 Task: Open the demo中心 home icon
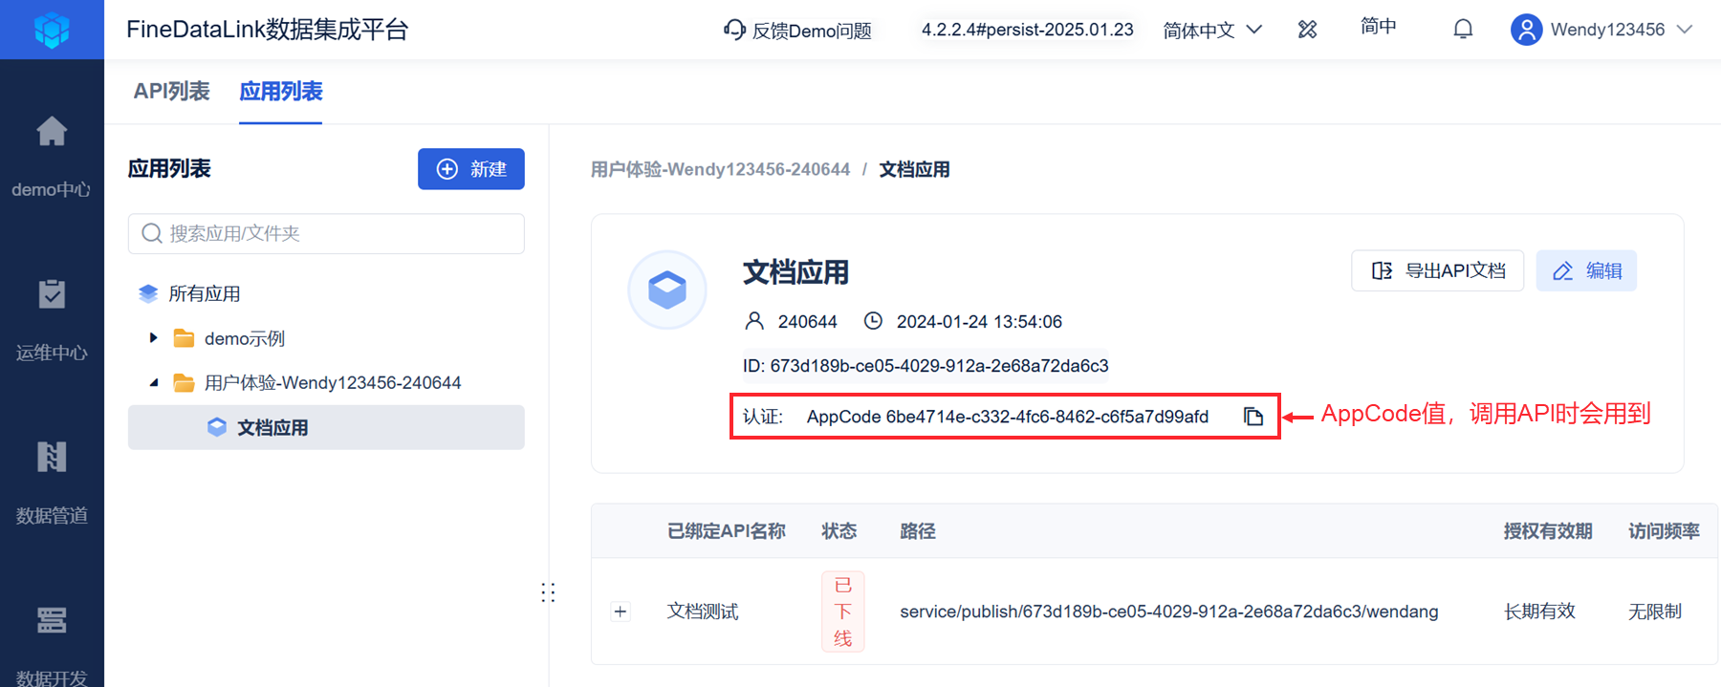tap(52, 131)
